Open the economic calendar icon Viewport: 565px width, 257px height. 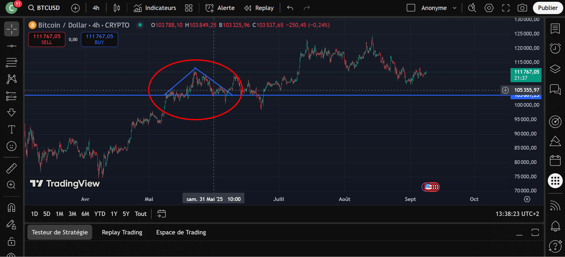coord(555,160)
